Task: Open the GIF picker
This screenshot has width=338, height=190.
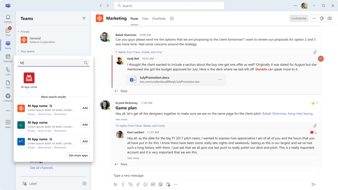Action: click(153, 184)
